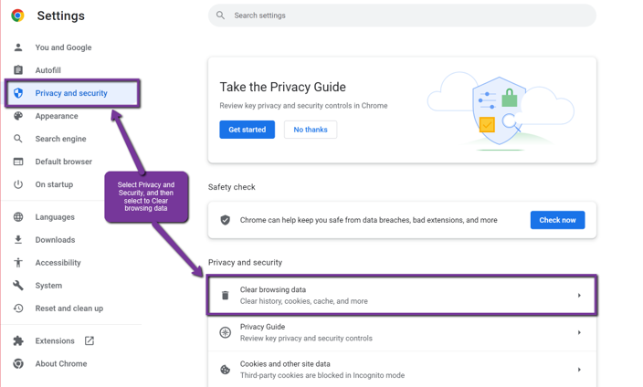Click the Safety check shield checkmark icon
Screen dimensions: 643x387
pos(225,220)
